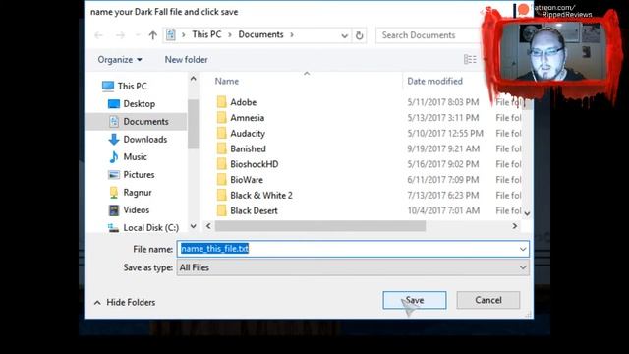Select Music in navigation pane
Screen dimensions: 629x354
pos(136,157)
